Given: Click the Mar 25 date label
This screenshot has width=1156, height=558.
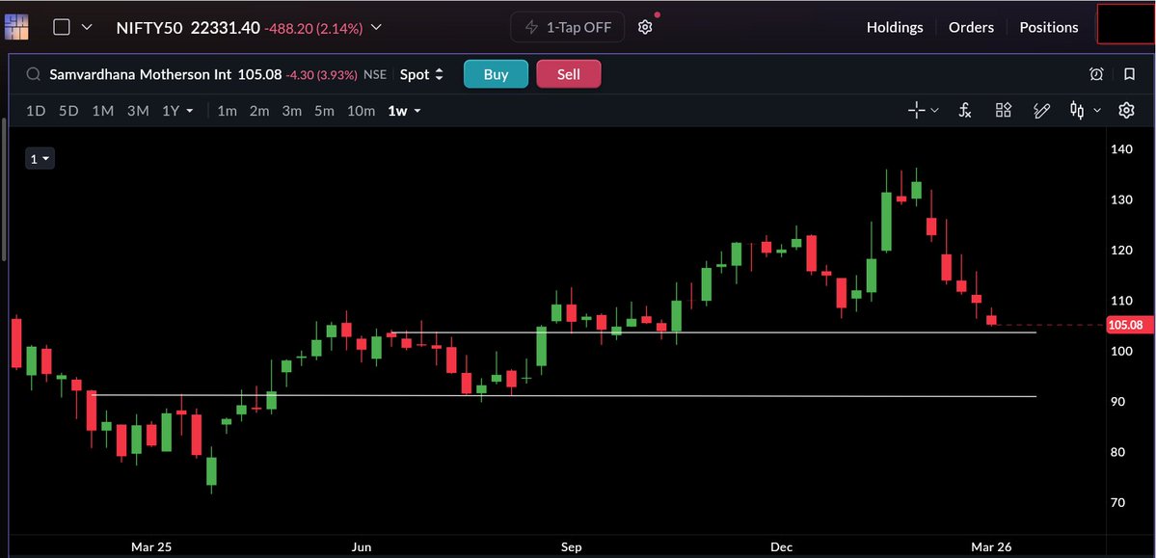Looking at the screenshot, I should point(151,547).
